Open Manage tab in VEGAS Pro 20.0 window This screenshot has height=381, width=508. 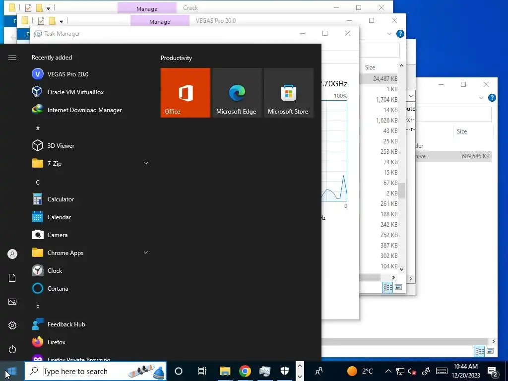point(160,21)
